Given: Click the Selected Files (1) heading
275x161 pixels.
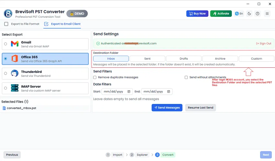Looking at the screenshot, I should (x=15, y=102).
